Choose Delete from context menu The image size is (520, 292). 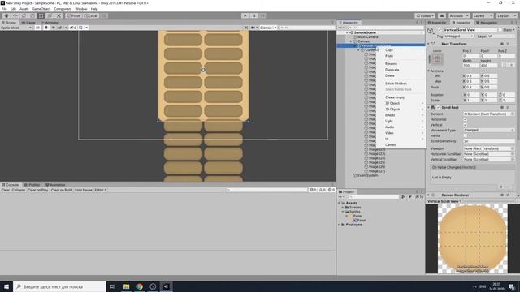[x=401, y=75]
